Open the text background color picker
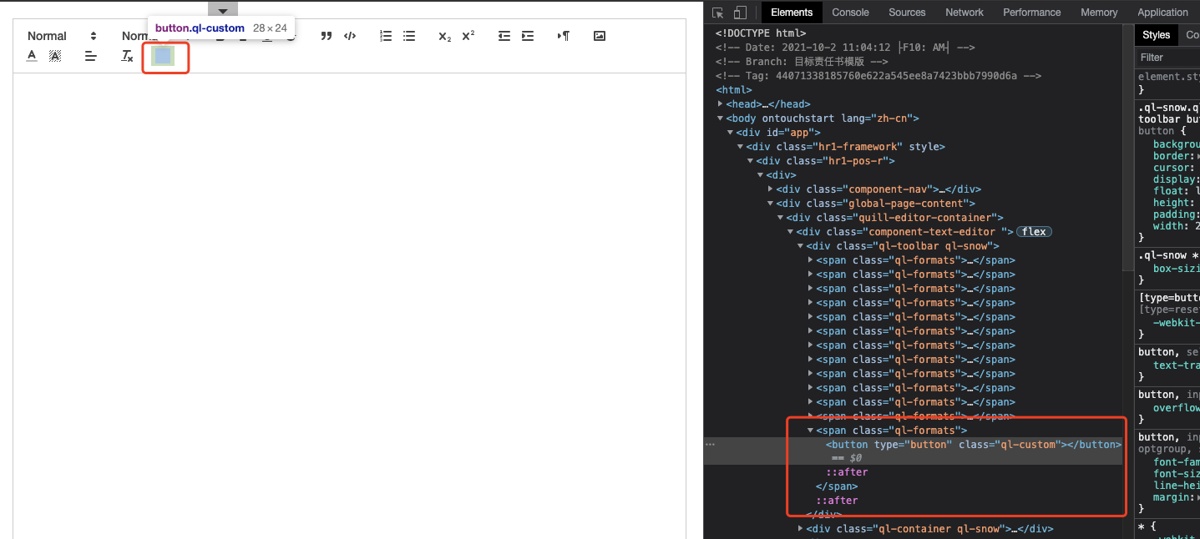Screen dimensions: 1200x539 tap(55, 56)
